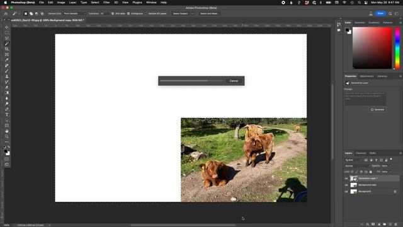Add a layer mask using the Layers footer icon
The width and height of the screenshot is (403, 227).
[x=373, y=224]
